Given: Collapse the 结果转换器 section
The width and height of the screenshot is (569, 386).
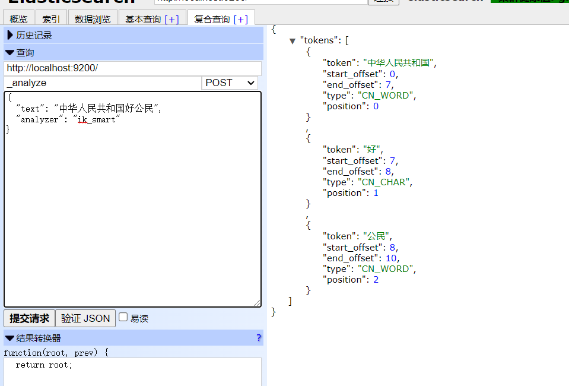Looking at the screenshot, I should coord(133,338).
